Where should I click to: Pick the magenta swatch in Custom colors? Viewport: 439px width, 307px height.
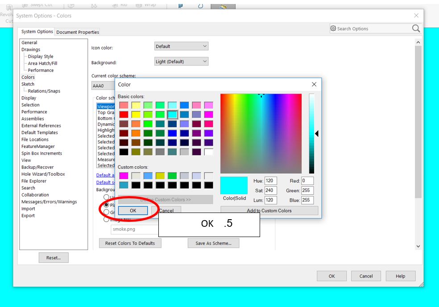124,176
